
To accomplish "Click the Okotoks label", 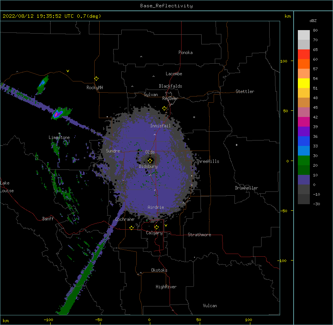I will pyautogui.click(x=159, y=270).
